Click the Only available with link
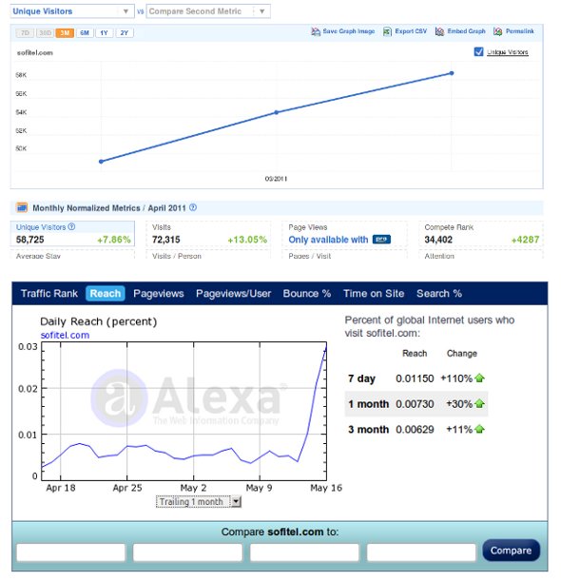 pos(328,240)
